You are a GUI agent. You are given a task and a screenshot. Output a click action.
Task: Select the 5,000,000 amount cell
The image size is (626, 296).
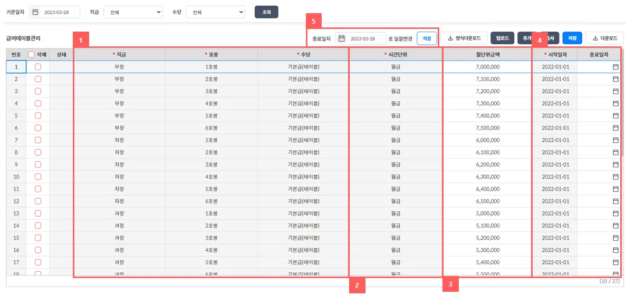tap(487, 213)
